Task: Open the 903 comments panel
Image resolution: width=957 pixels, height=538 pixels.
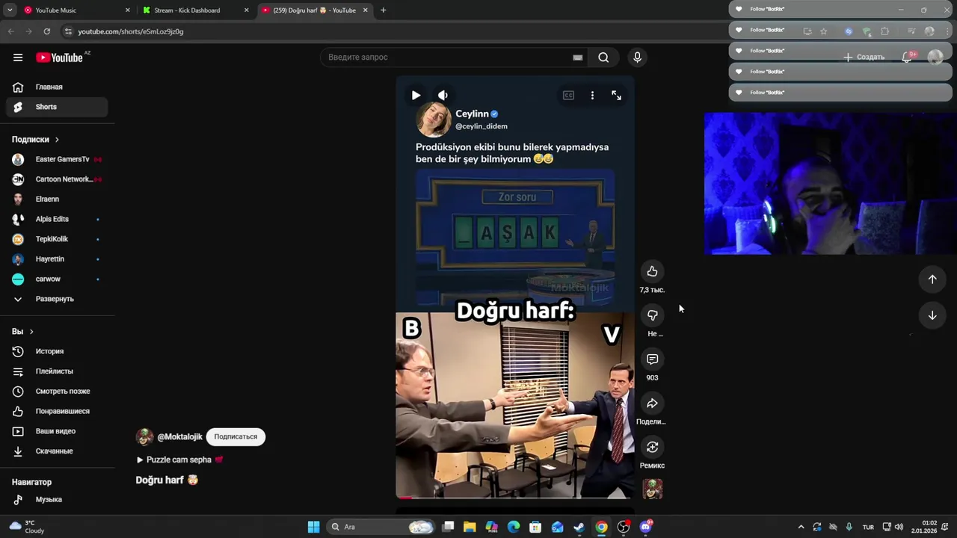Action: pyautogui.click(x=652, y=359)
